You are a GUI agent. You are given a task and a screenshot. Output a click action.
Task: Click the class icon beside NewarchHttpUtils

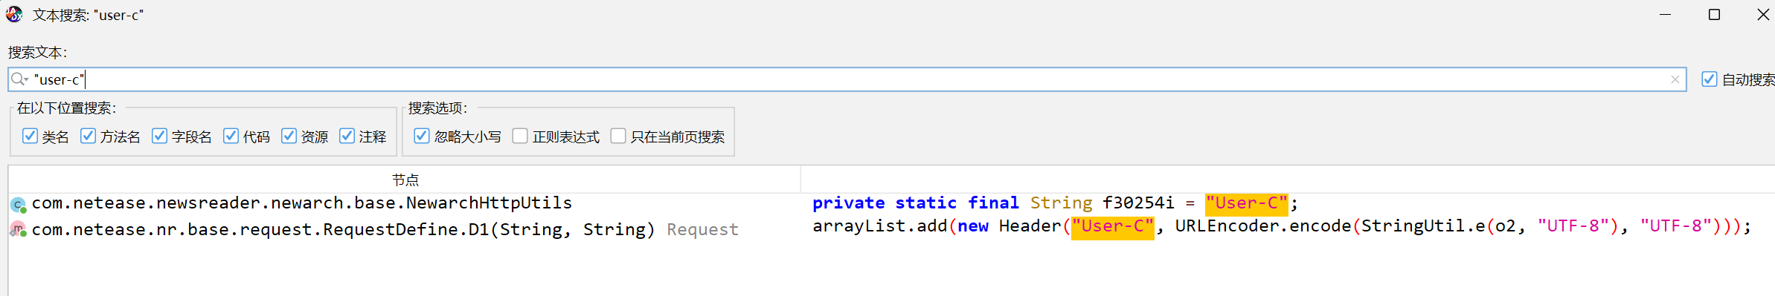(x=19, y=204)
